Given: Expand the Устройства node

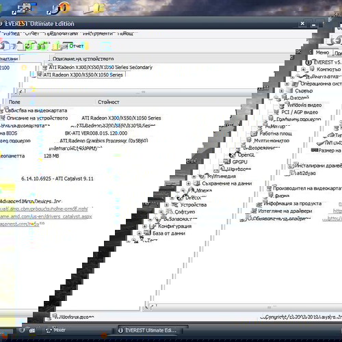Looking at the screenshot, I should point(166,205).
